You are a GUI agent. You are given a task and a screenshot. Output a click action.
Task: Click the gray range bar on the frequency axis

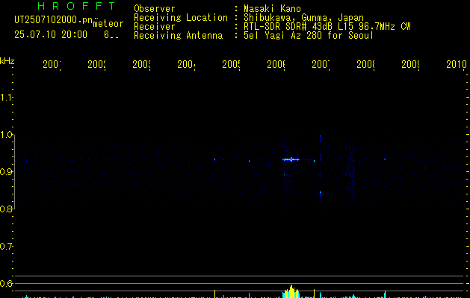point(14,172)
